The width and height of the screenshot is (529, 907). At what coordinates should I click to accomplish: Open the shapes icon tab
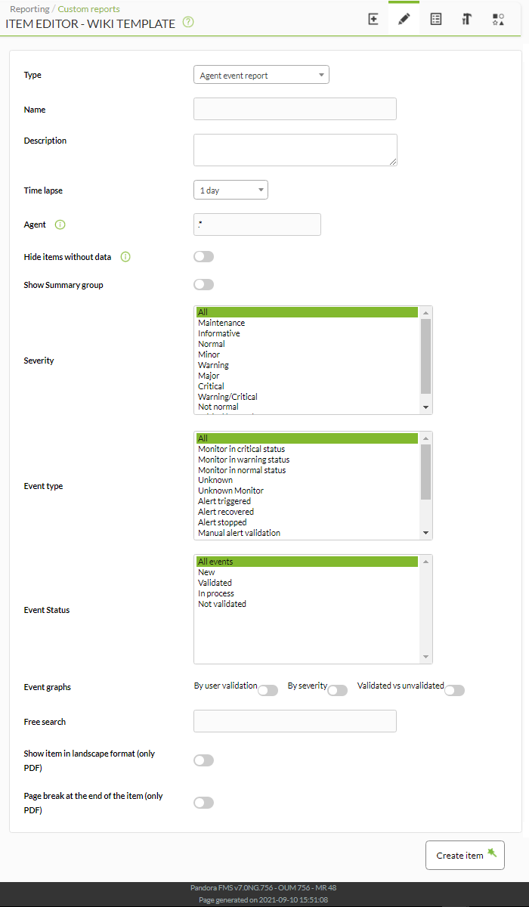498,19
